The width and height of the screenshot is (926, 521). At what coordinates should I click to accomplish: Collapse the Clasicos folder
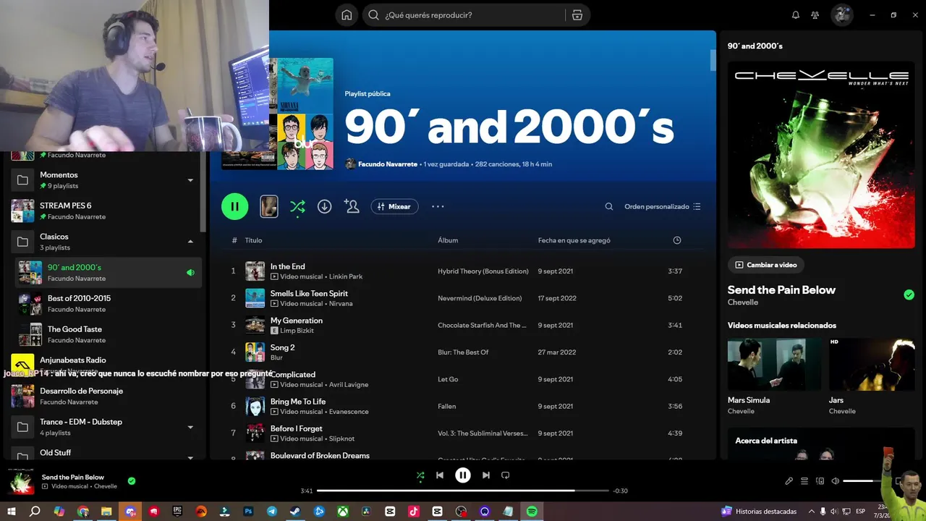coord(190,242)
